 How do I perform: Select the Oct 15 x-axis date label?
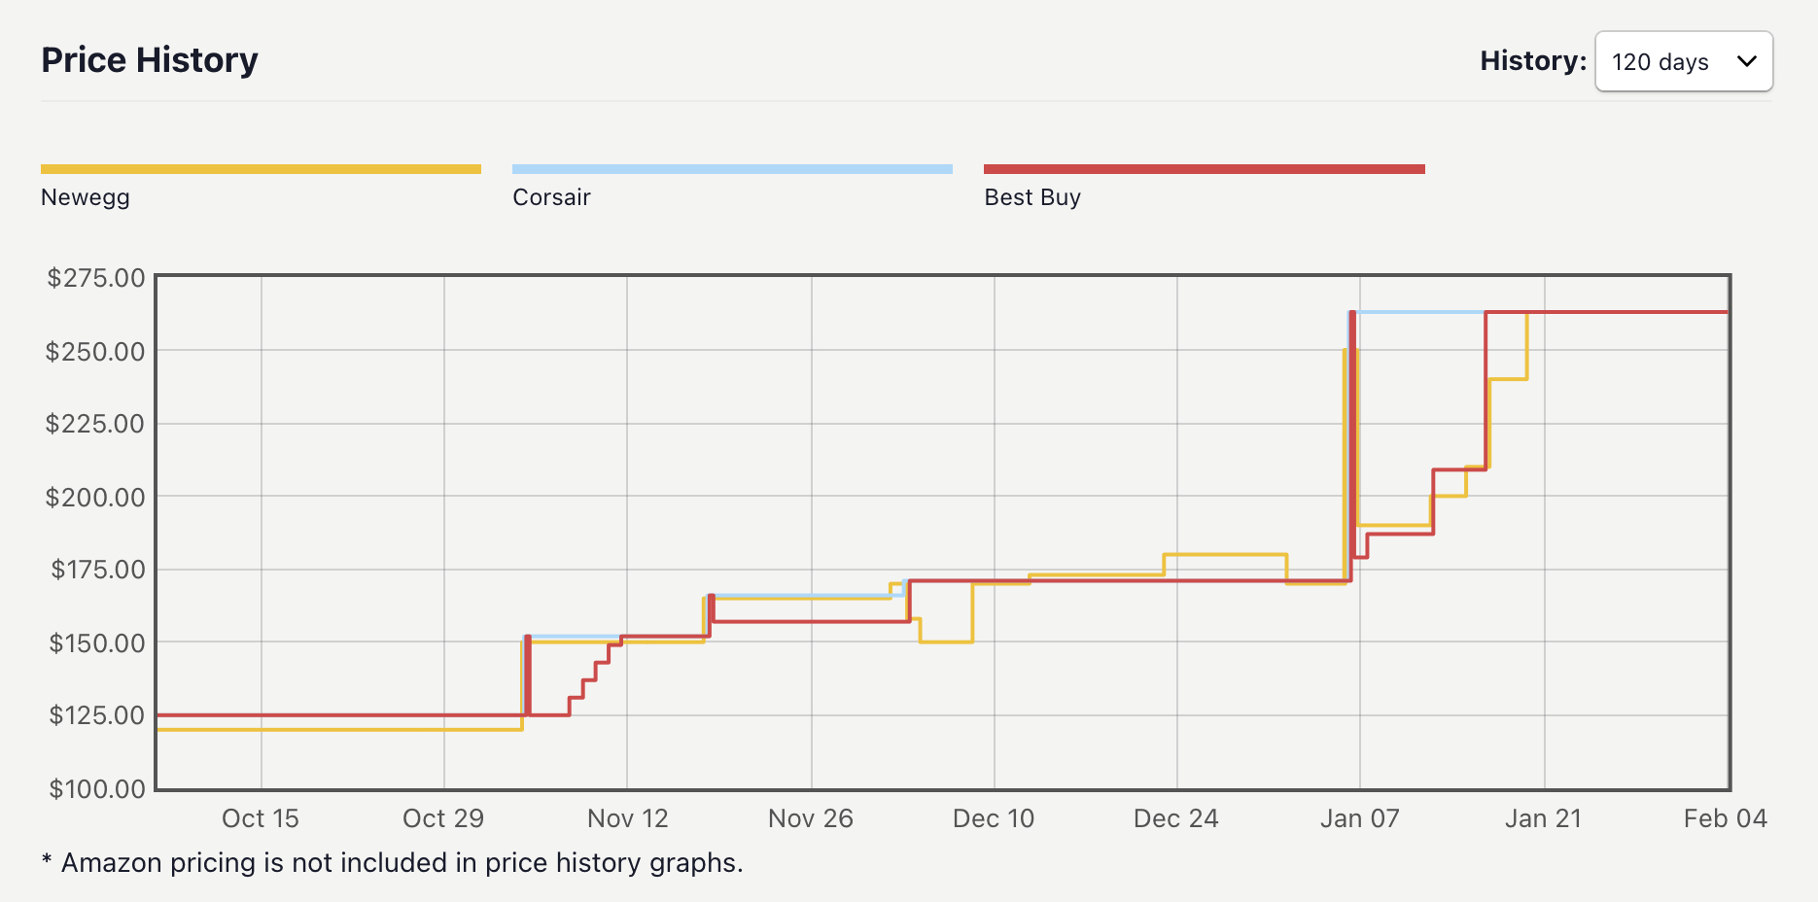(x=261, y=818)
